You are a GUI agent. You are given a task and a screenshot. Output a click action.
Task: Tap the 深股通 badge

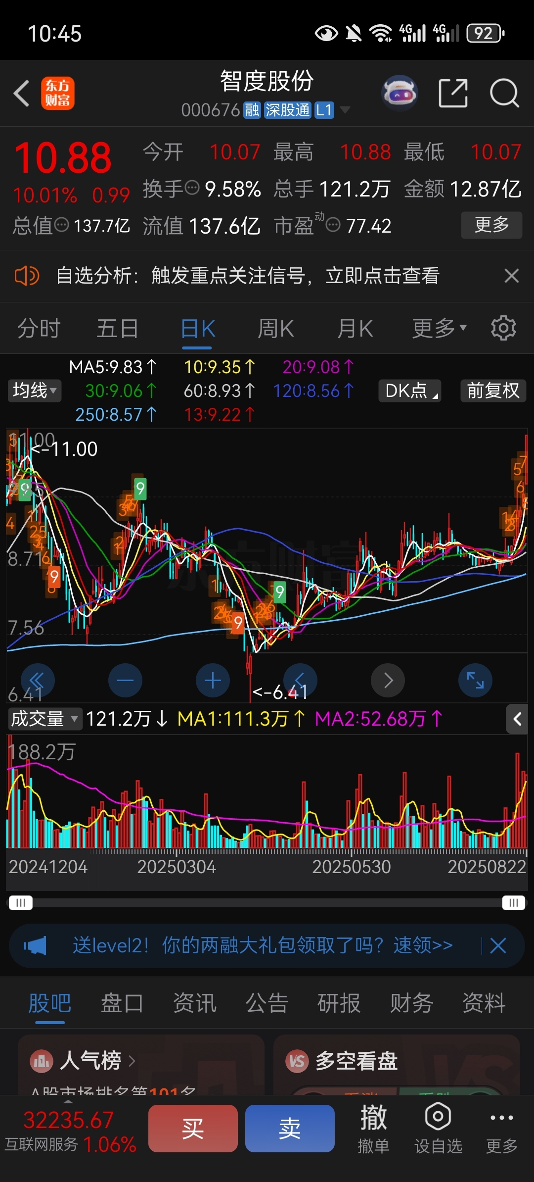point(287,110)
